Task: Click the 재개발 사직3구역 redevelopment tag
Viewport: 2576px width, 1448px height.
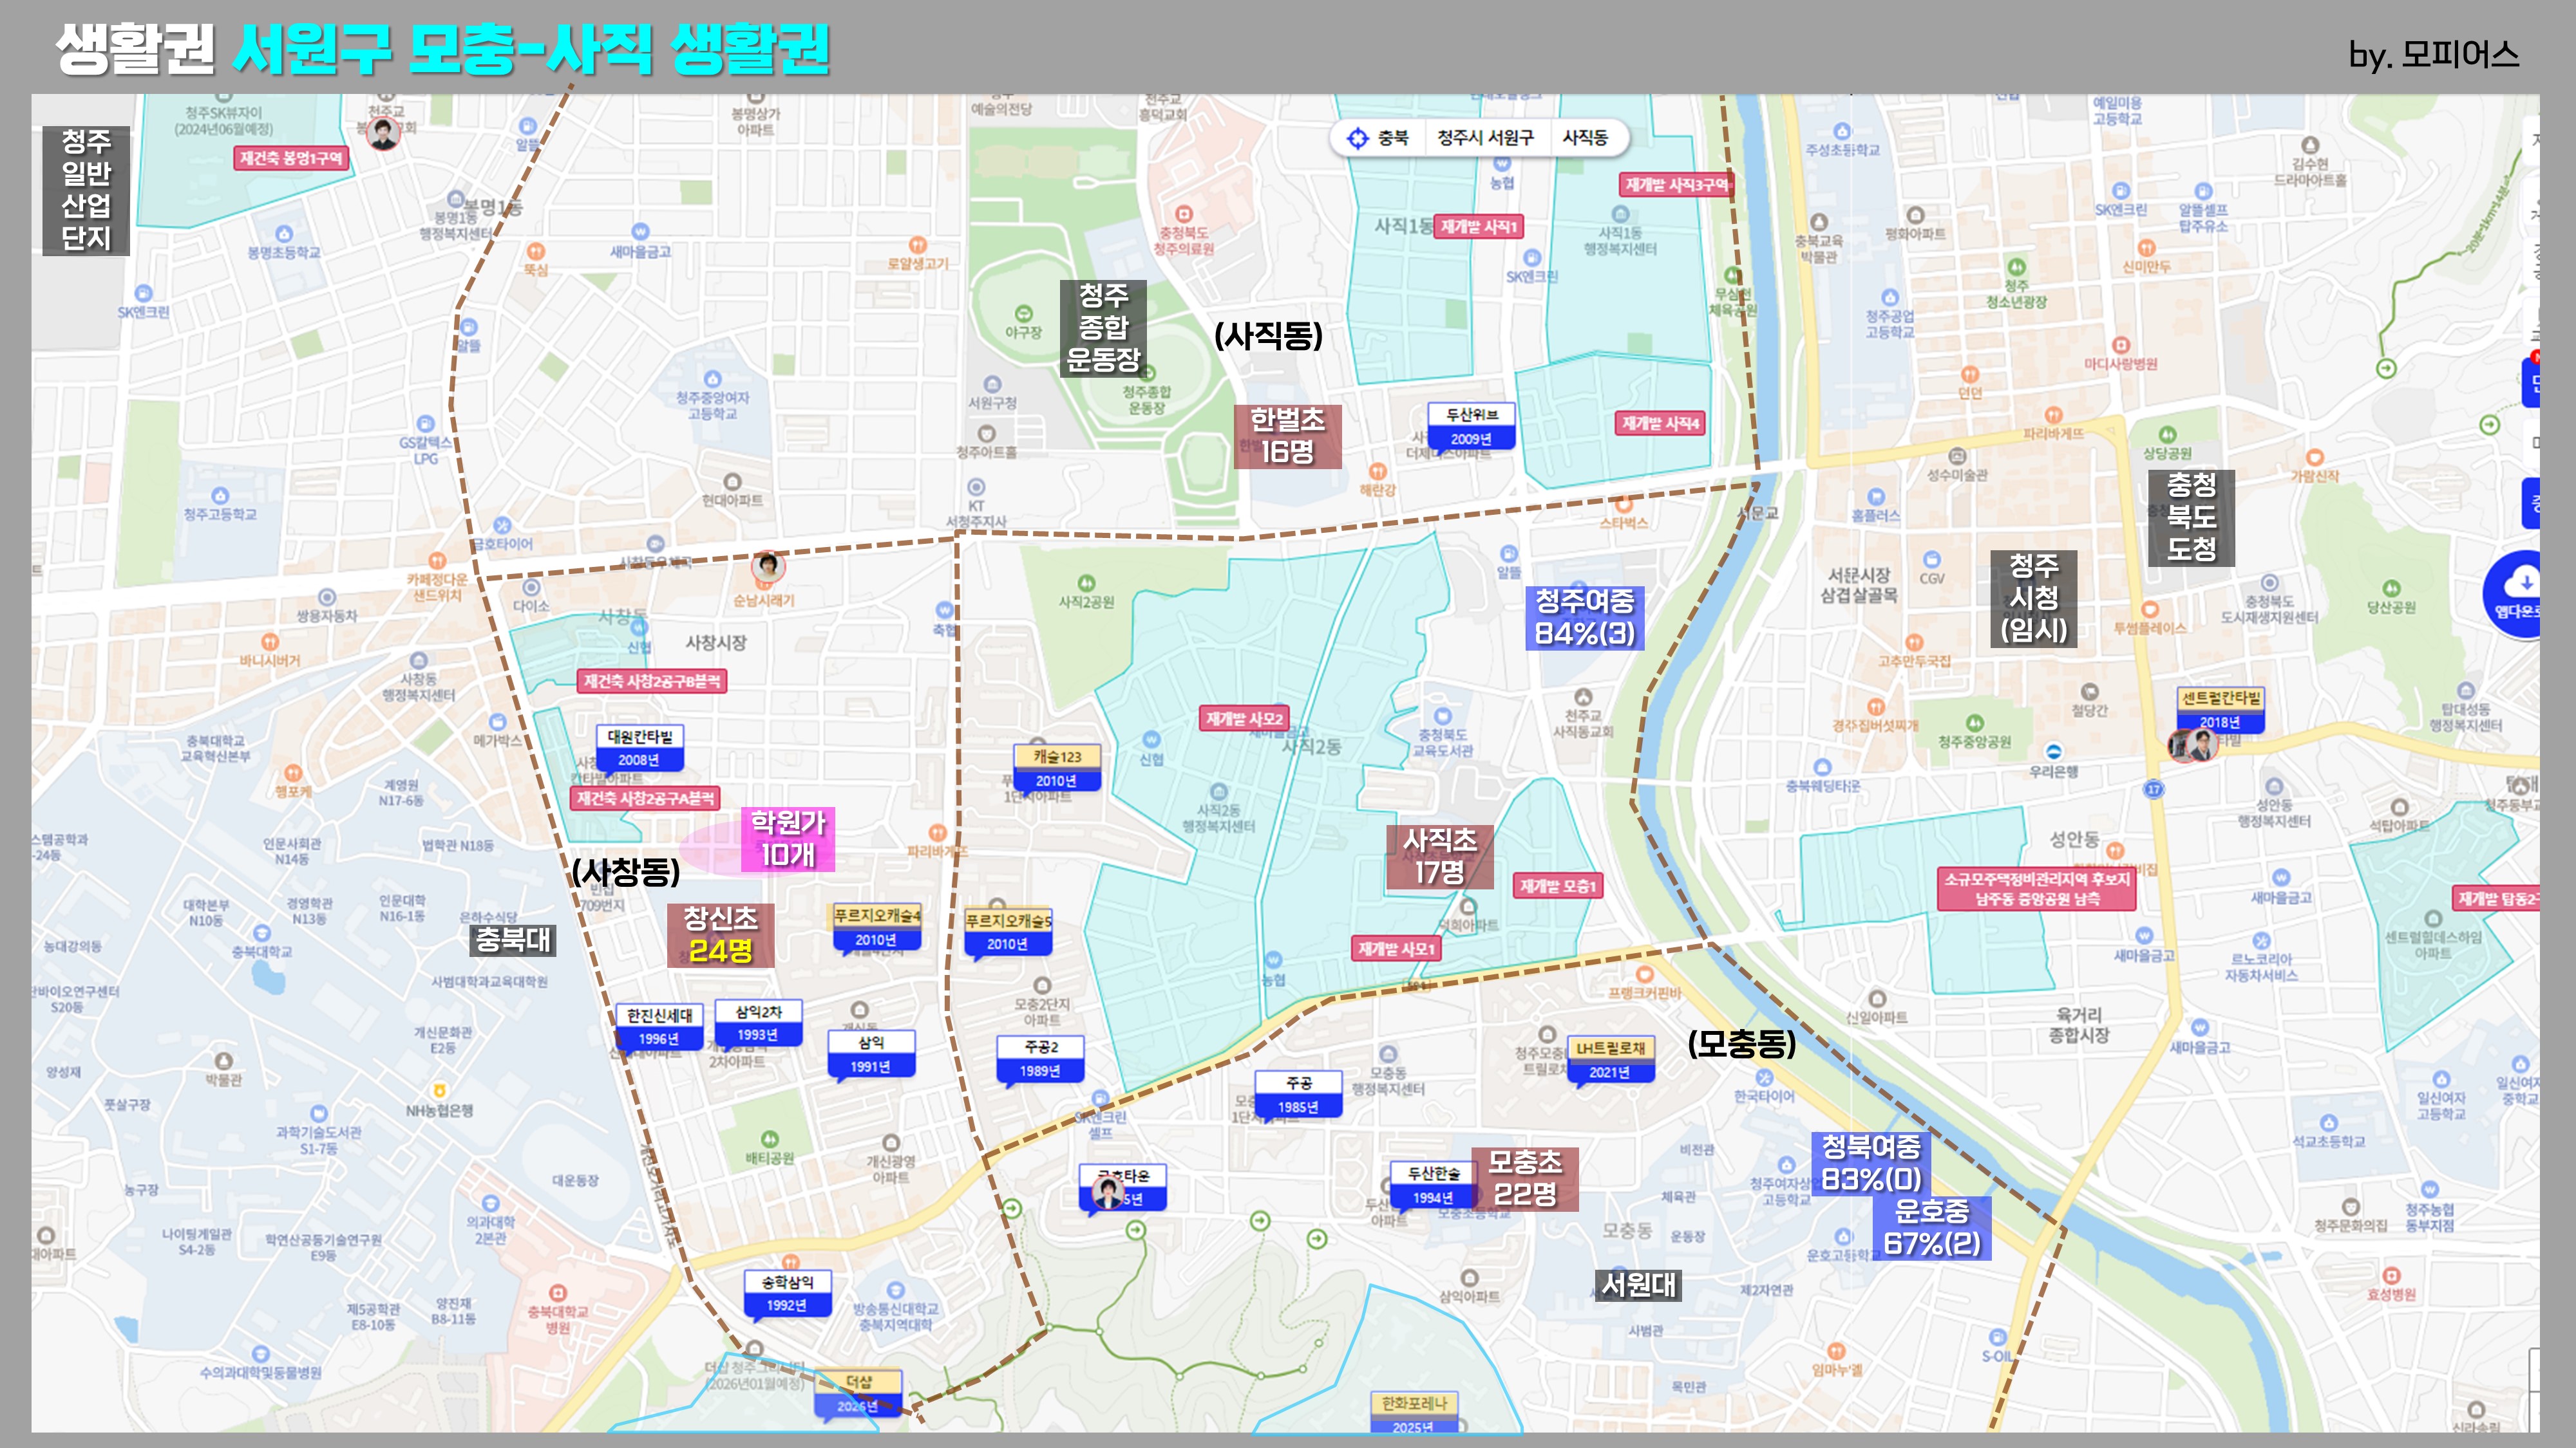Action: (x=1676, y=185)
